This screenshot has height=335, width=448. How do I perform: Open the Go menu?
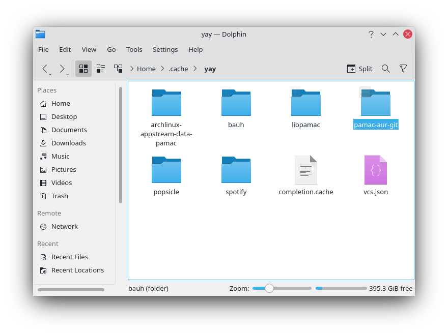[x=111, y=49]
